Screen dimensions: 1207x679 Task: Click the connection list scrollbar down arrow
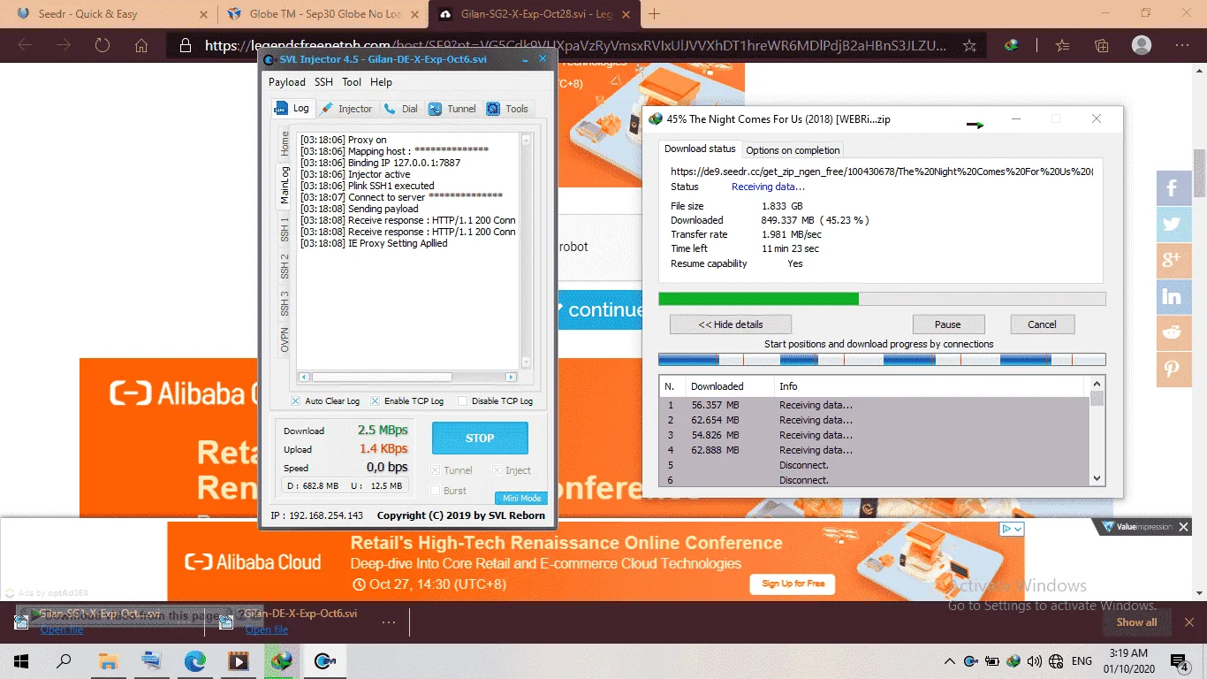[x=1097, y=478]
